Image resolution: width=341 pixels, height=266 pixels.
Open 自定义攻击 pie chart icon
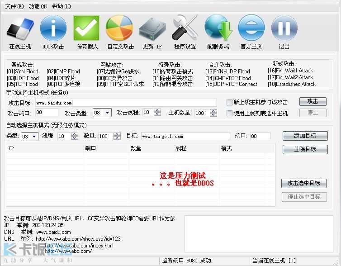pos(120,28)
